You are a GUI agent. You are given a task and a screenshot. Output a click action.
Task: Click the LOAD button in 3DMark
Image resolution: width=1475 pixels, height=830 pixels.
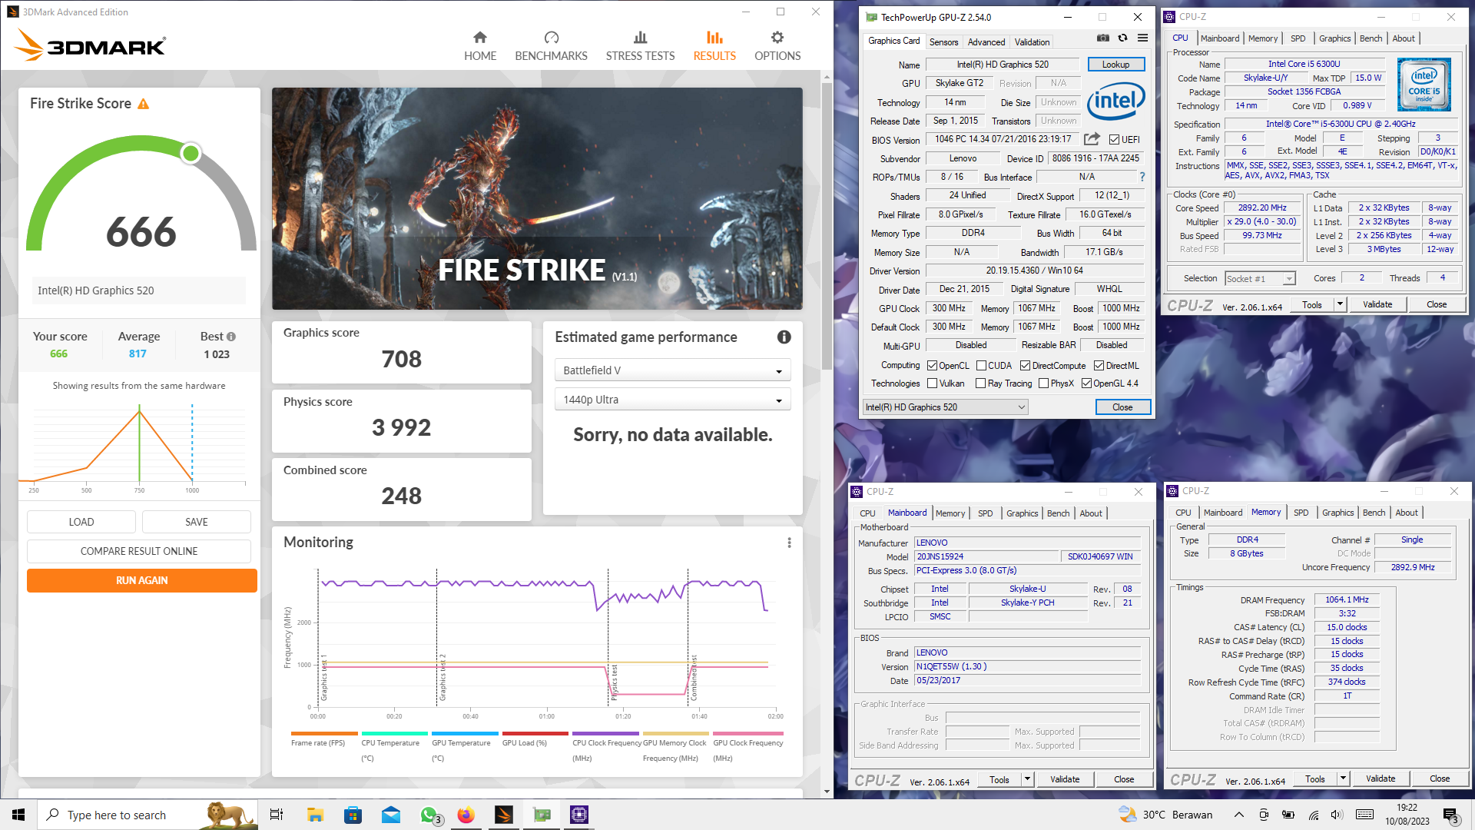(81, 522)
